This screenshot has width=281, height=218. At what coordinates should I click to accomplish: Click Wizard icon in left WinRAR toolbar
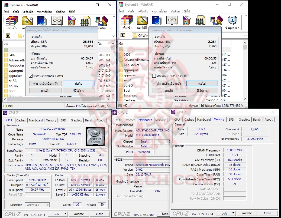coord(101,21)
